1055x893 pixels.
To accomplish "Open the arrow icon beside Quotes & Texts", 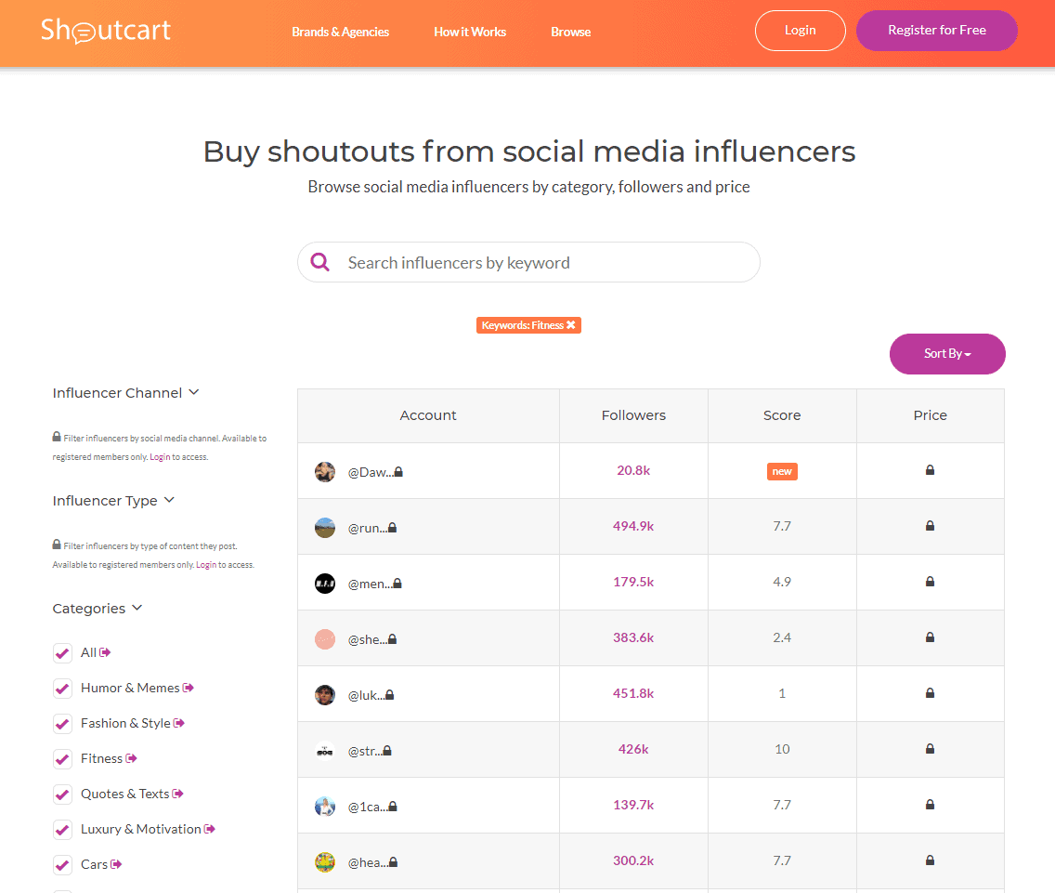I will click(177, 794).
